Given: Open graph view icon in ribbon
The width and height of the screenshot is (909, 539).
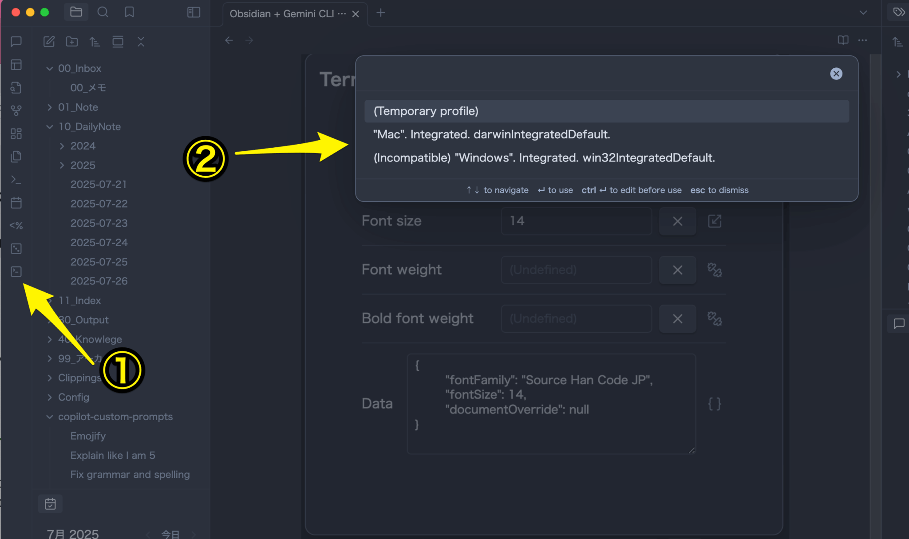Looking at the screenshot, I should pyautogui.click(x=16, y=110).
